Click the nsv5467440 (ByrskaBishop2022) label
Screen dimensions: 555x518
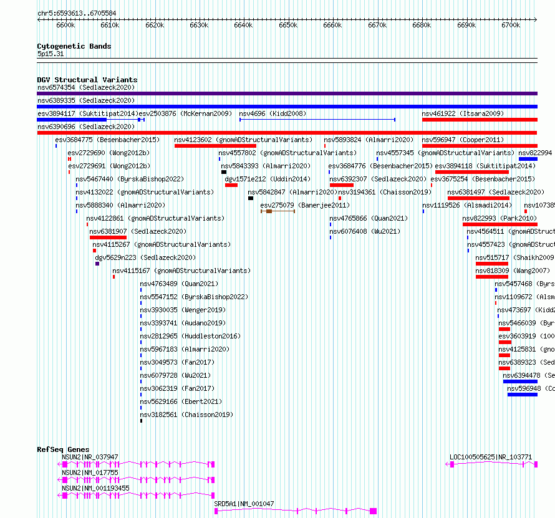click(x=130, y=179)
